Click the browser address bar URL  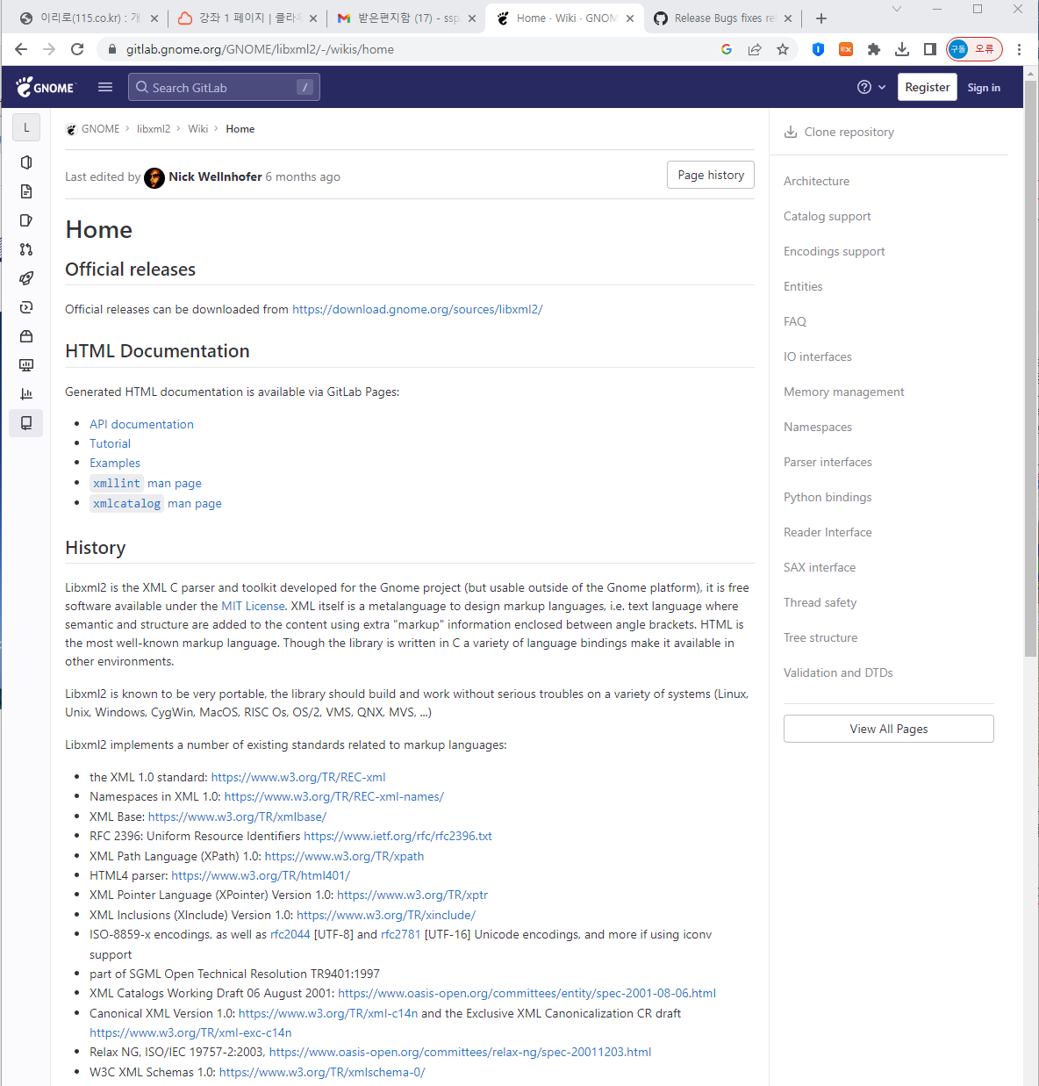[260, 49]
